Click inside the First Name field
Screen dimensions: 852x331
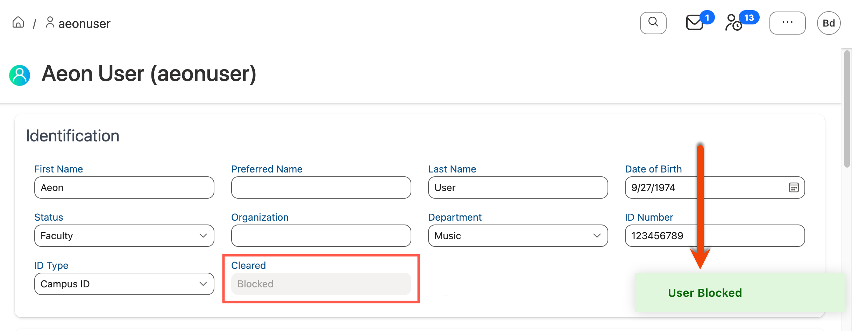point(124,187)
